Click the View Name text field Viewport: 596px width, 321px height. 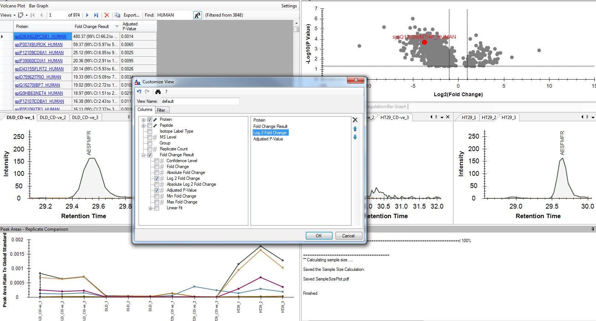click(x=200, y=101)
